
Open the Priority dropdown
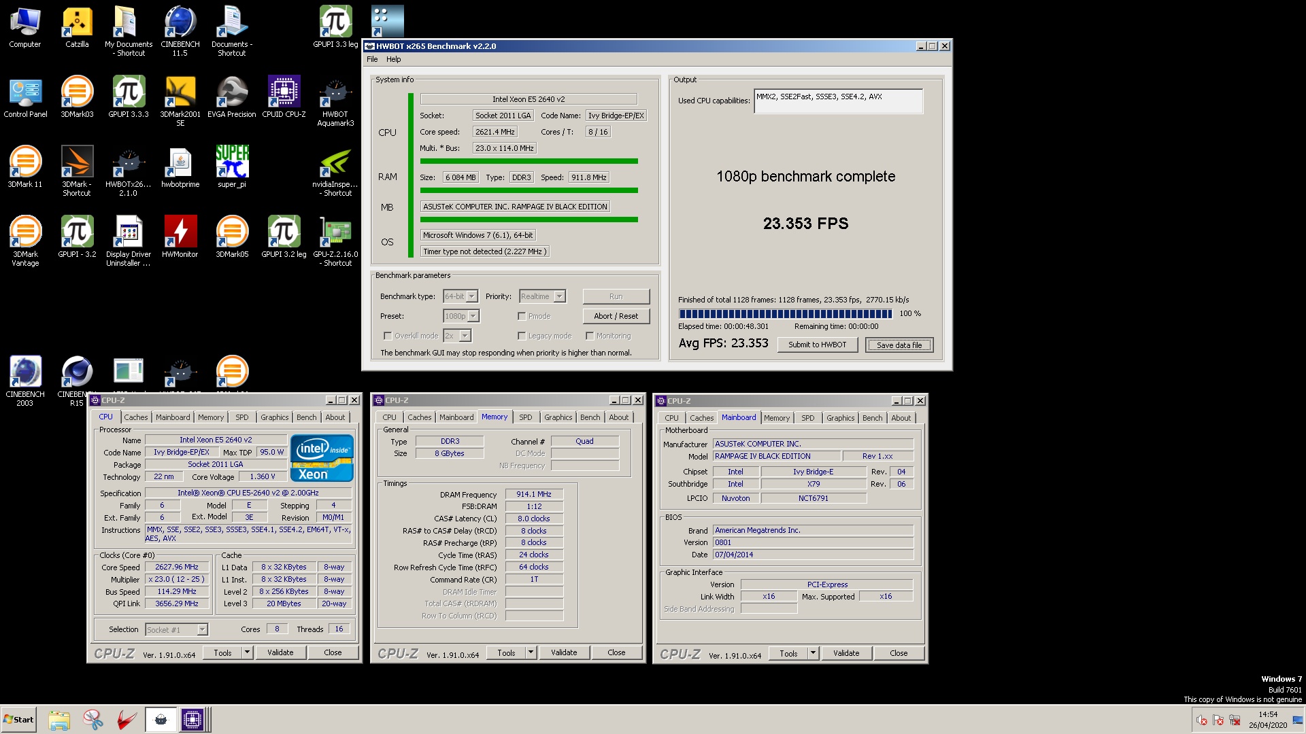pyautogui.click(x=542, y=296)
